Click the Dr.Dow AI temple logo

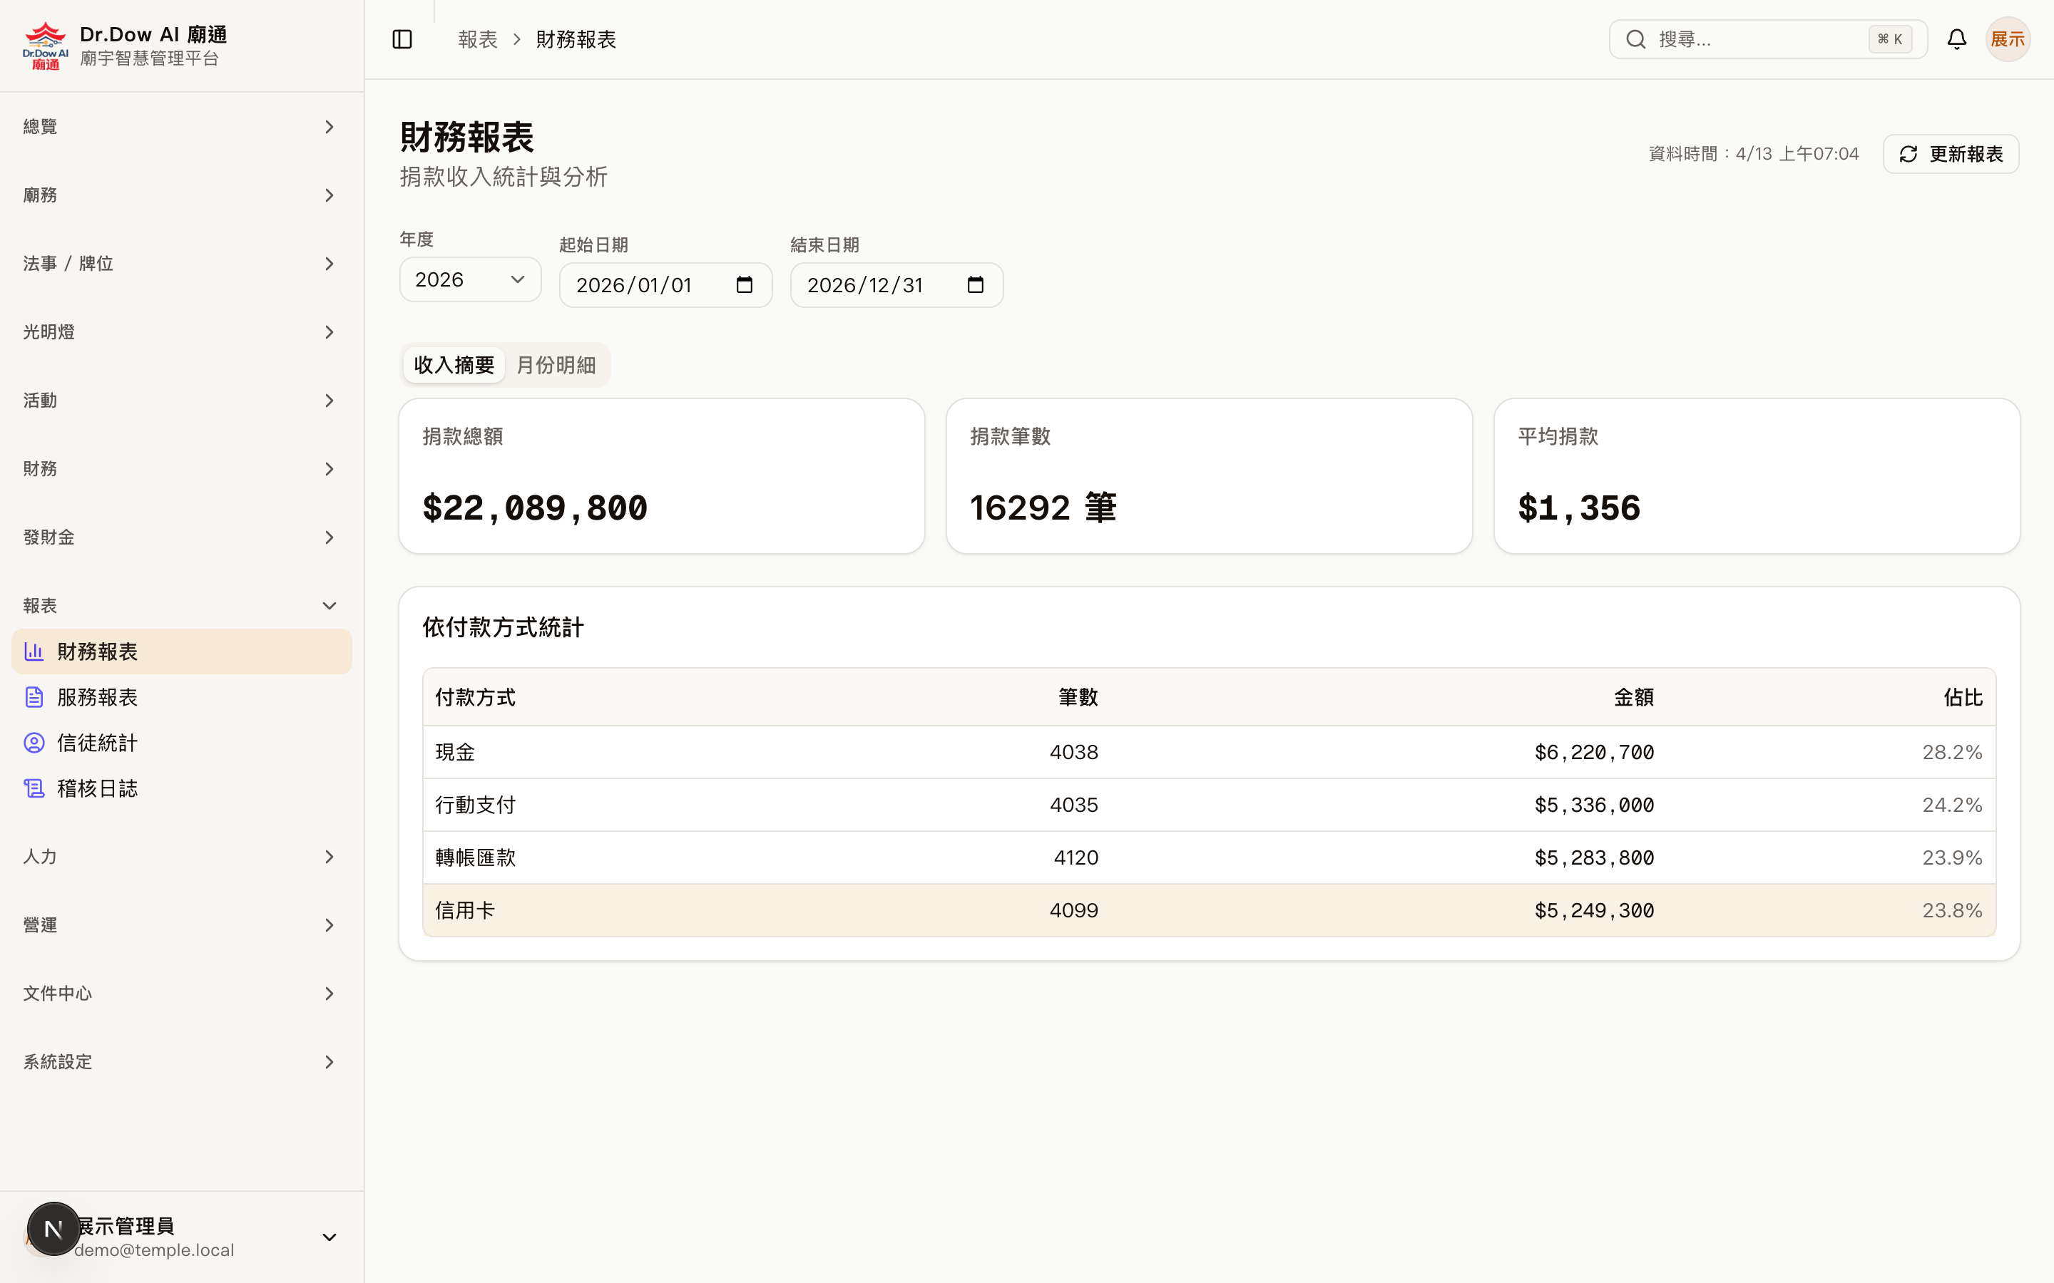[x=45, y=44]
